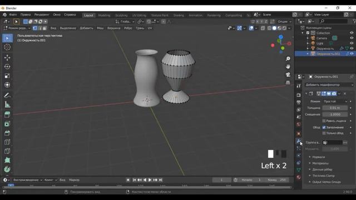Open the Выделение select menu

click(x=68, y=28)
